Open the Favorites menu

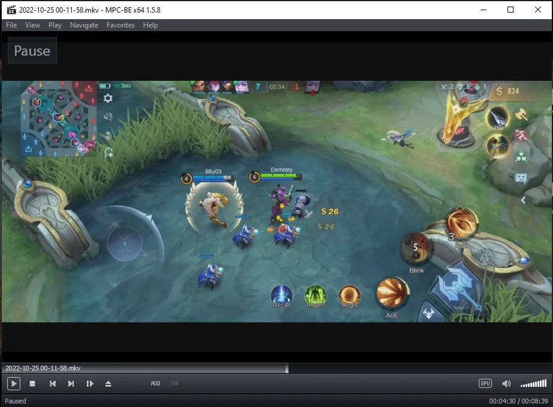[121, 25]
